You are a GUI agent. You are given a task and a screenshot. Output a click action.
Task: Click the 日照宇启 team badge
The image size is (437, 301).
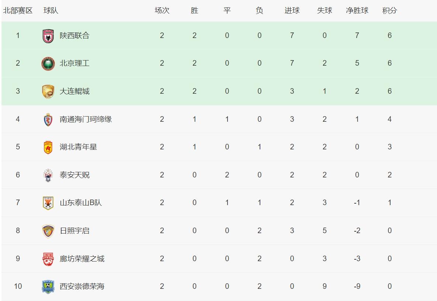[48, 231]
